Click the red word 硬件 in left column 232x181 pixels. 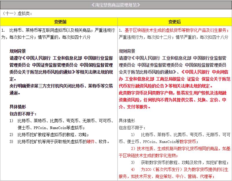pos(90,142)
